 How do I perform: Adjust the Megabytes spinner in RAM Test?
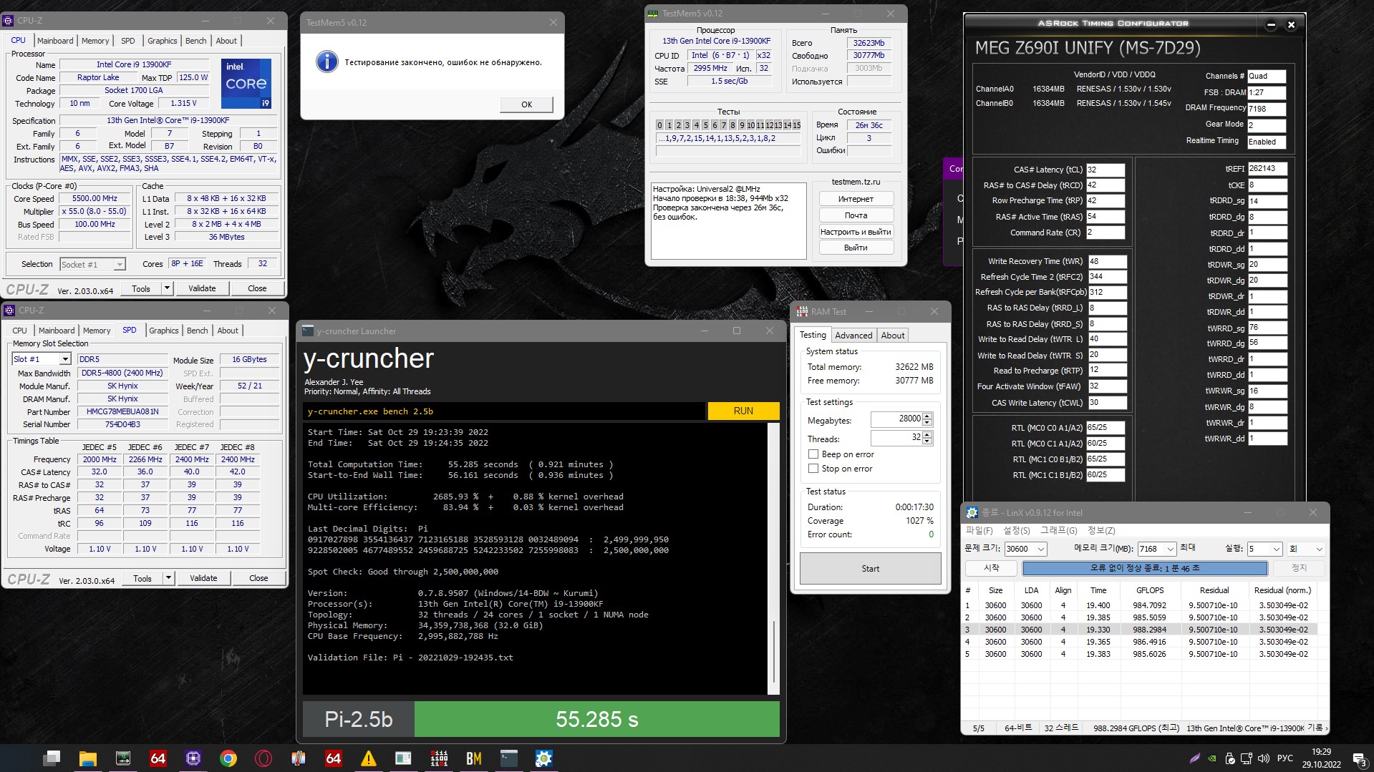[927, 419]
